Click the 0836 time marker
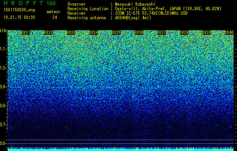The height and width of the screenshot is (151, 237). [x=139, y=32]
